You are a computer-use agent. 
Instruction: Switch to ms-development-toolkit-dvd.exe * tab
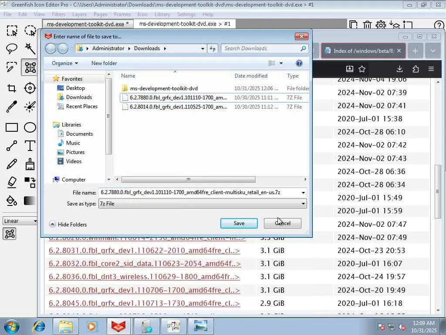point(88,24)
